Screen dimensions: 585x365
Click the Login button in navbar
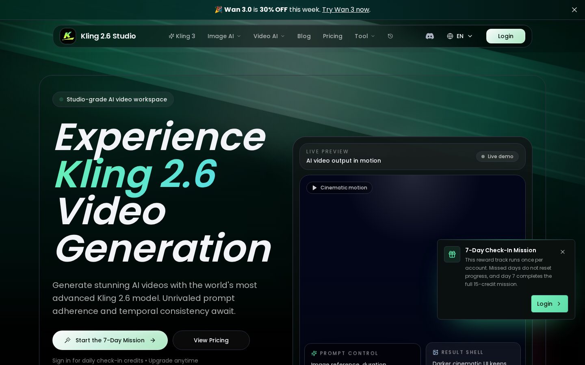point(506,36)
